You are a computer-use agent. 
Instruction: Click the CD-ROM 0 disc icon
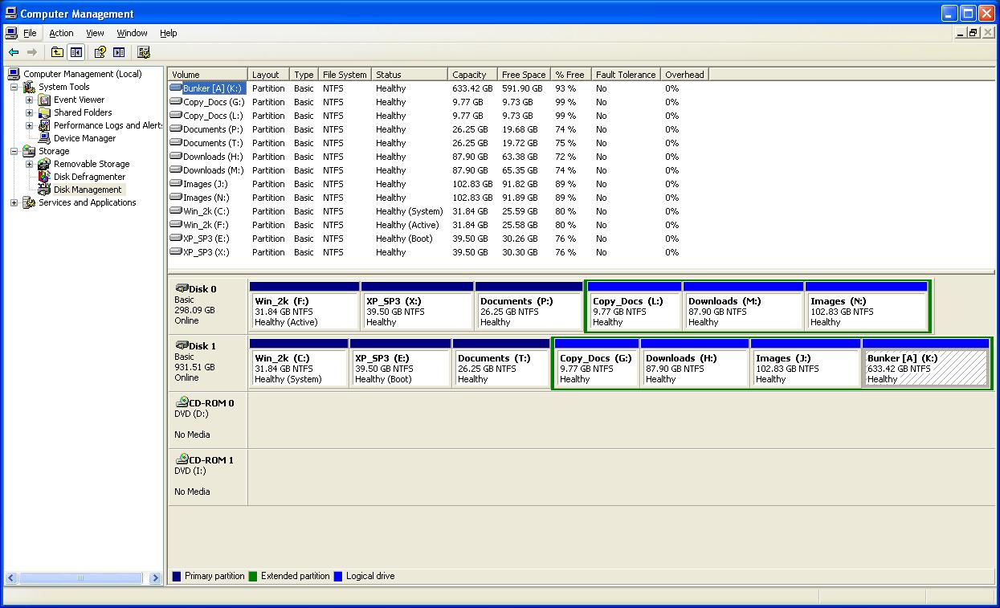click(x=182, y=402)
